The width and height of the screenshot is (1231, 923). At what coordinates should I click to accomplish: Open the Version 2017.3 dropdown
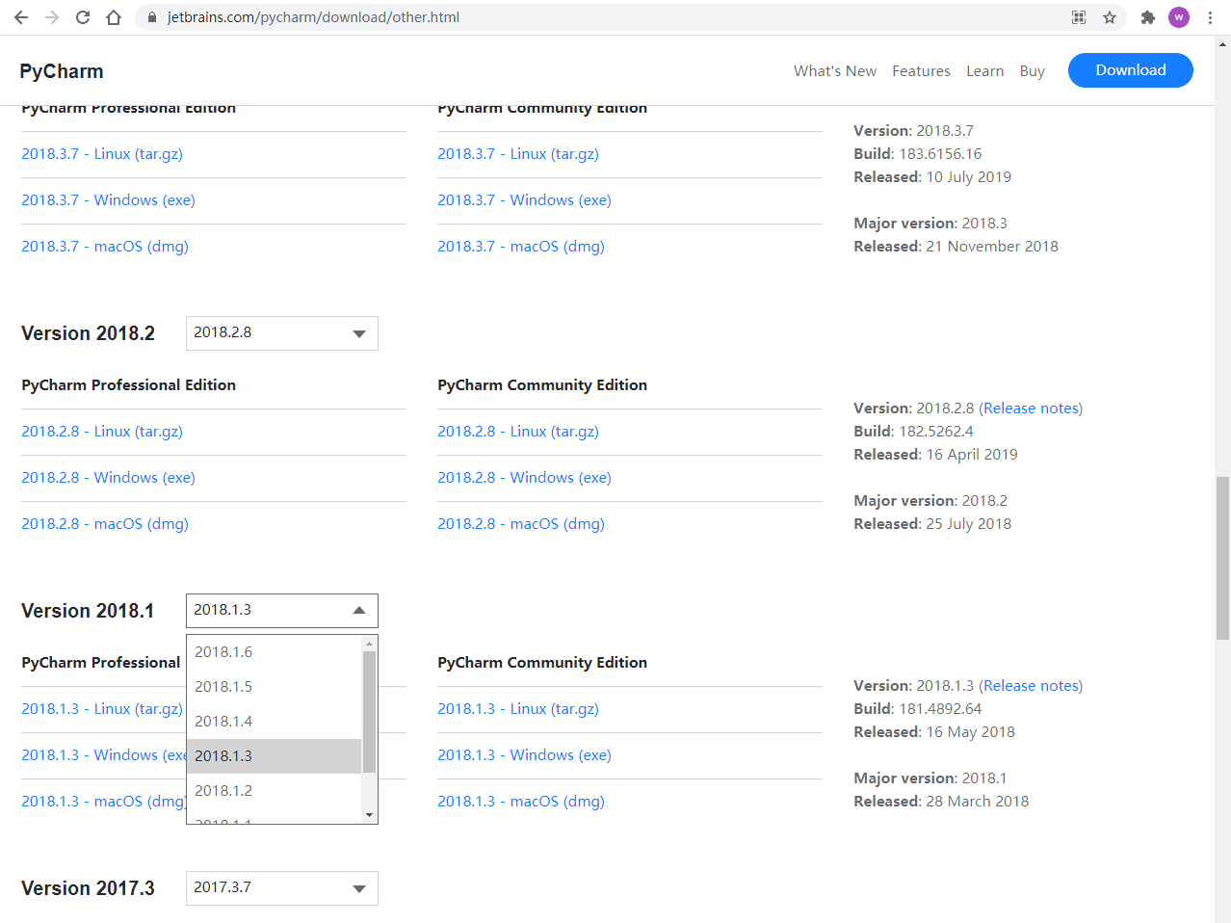(x=282, y=888)
